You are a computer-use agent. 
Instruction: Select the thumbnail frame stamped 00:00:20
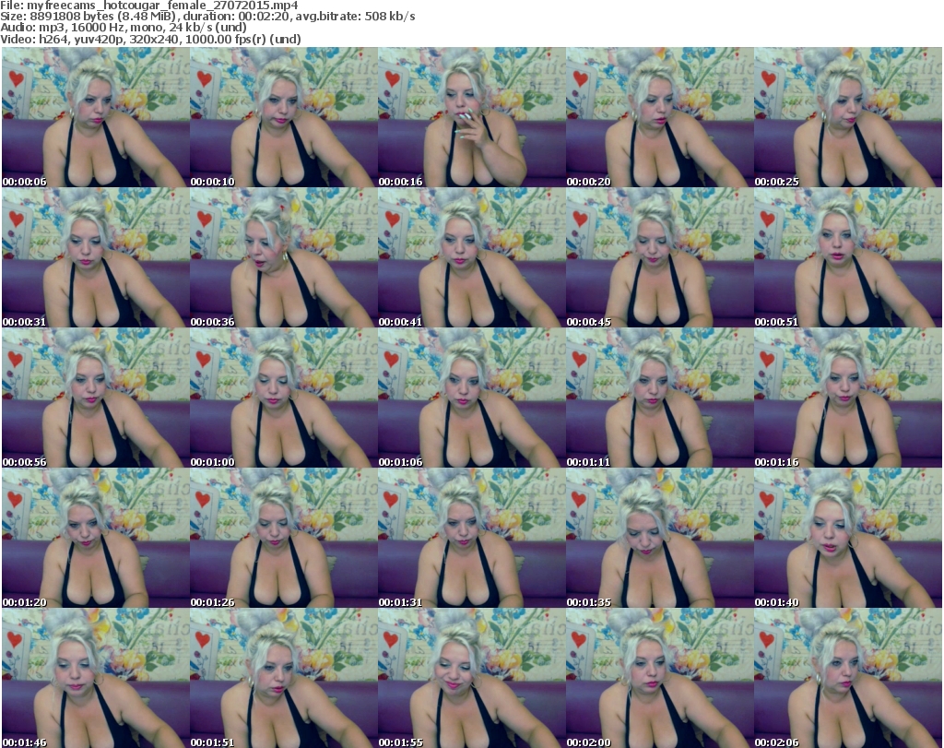click(x=659, y=117)
